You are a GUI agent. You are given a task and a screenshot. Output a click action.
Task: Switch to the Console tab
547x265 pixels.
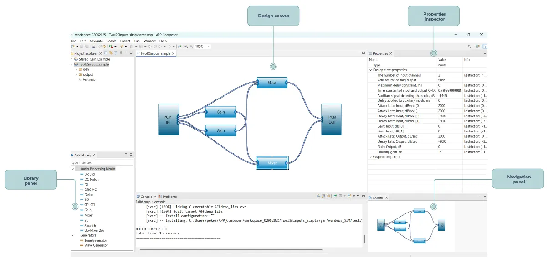coord(146,197)
